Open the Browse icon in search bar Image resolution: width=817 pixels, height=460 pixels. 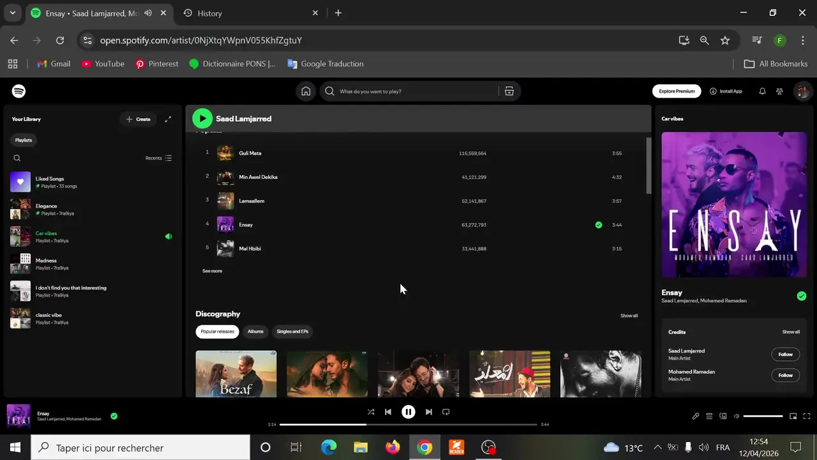click(x=509, y=91)
